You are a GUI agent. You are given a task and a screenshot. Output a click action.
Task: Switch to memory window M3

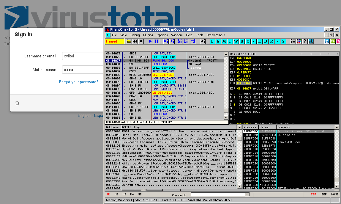click(124, 194)
